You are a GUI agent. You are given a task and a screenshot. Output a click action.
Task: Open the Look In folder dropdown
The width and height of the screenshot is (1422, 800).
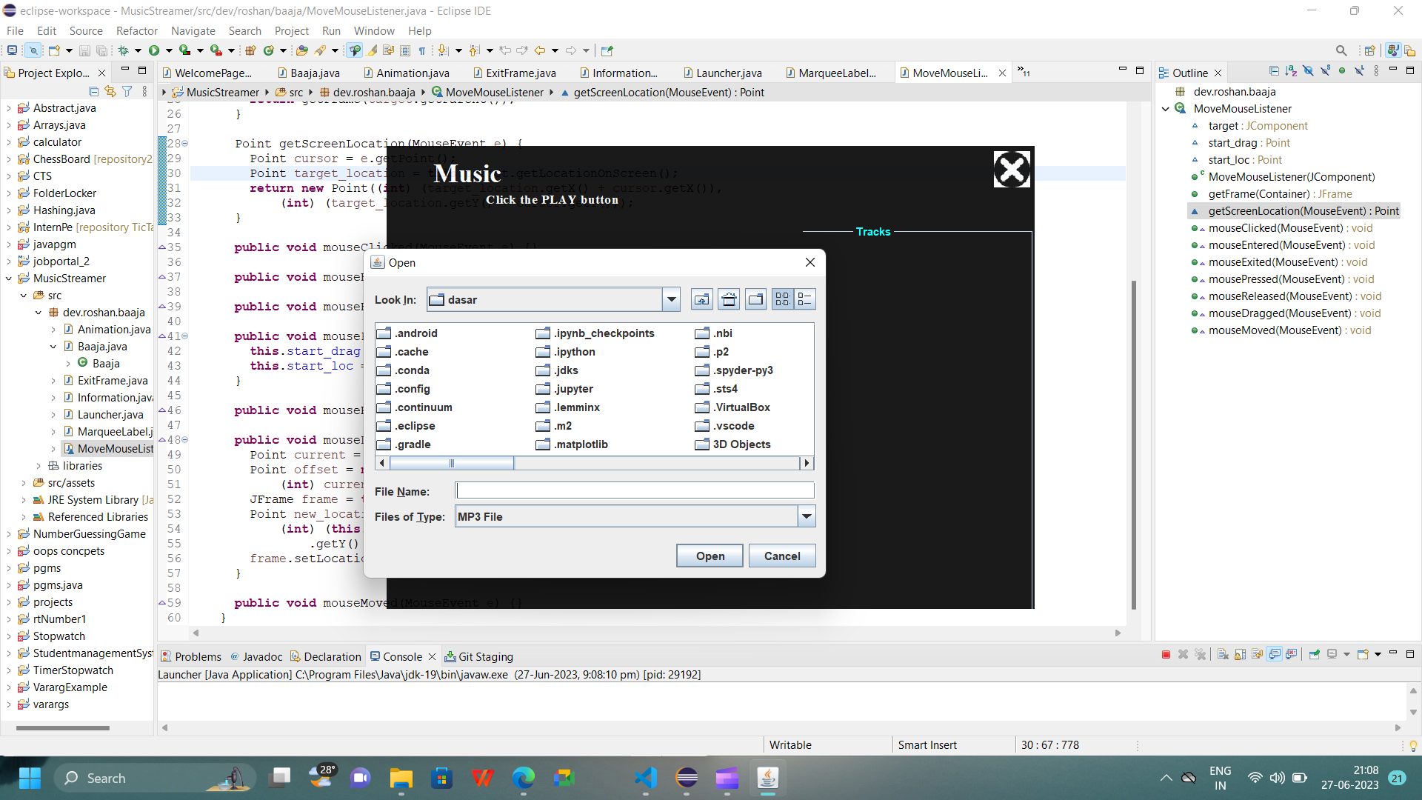[671, 299]
